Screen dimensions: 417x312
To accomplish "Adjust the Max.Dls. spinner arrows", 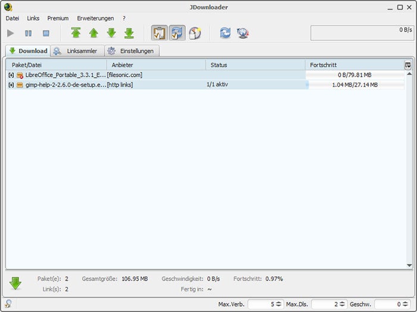I will [x=343, y=304].
